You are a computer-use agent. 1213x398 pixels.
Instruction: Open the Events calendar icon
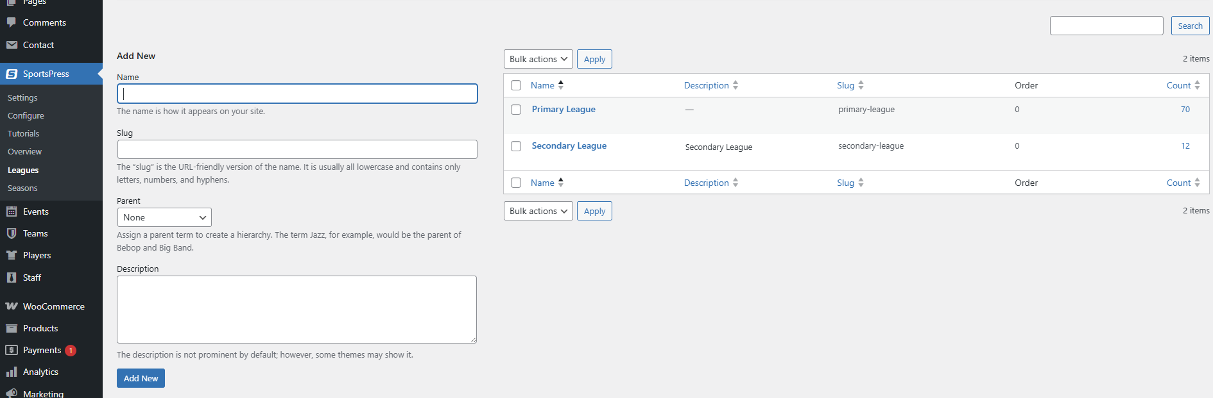[12, 211]
